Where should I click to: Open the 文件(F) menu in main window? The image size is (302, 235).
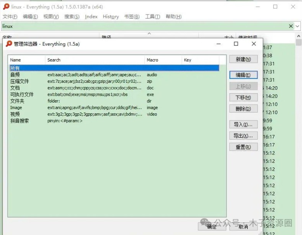(10, 16)
